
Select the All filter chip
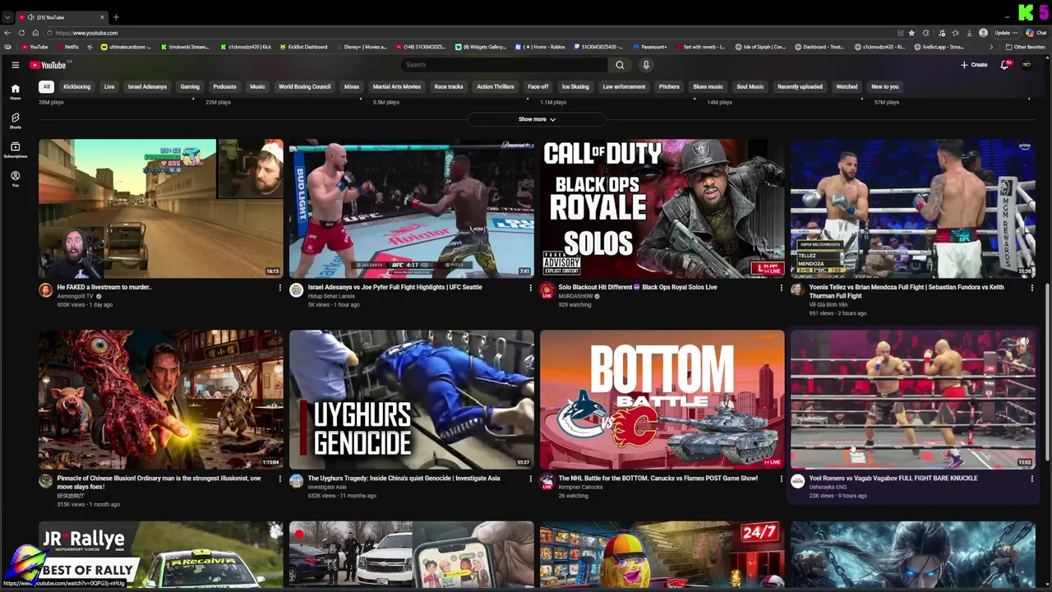tap(46, 86)
